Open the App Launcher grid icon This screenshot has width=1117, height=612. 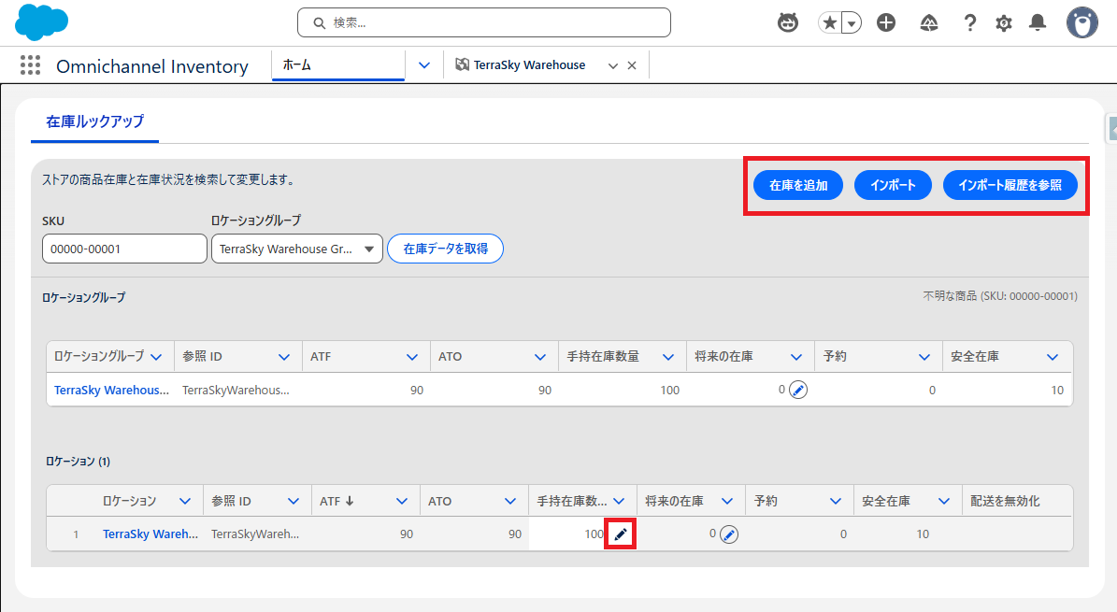(x=30, y=65)
